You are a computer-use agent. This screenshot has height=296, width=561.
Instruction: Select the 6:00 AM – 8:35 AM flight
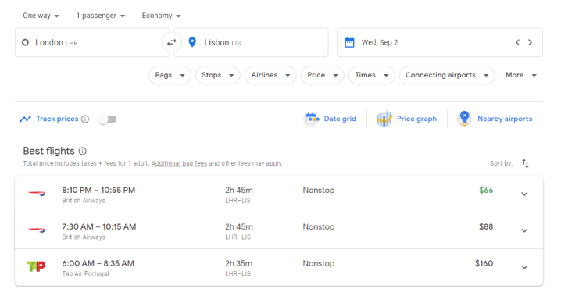pyautogui.click(x=279, y=267)
